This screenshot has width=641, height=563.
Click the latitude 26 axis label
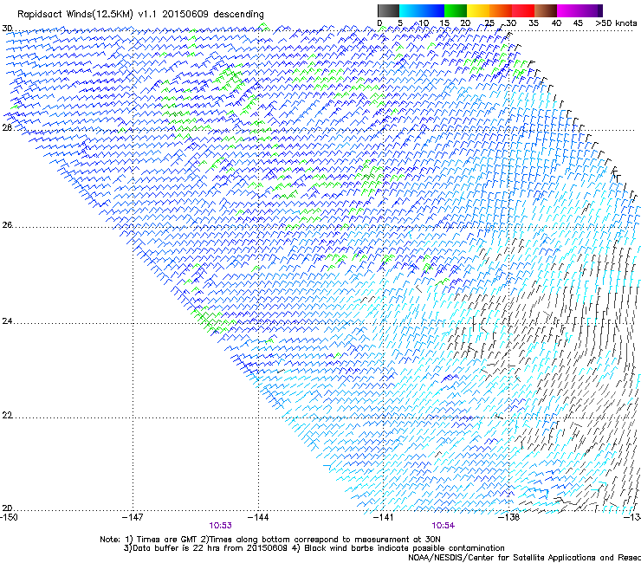tap(7, 225)
